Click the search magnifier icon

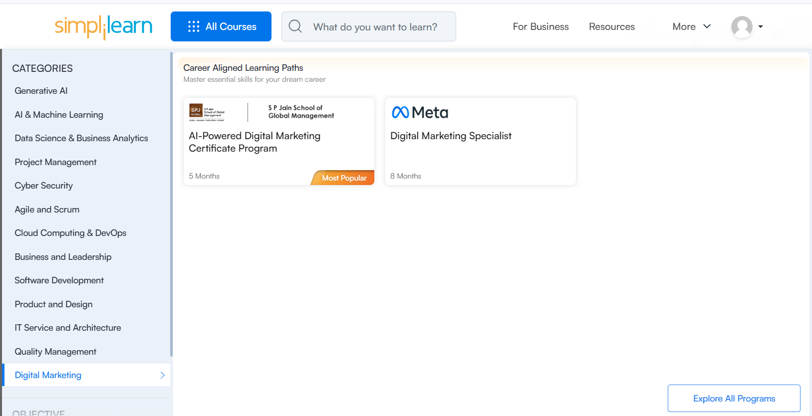(295, 26)
